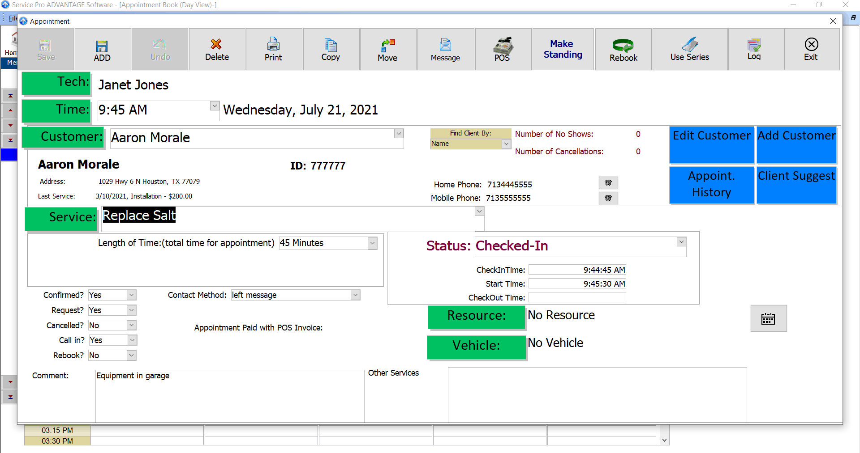Dial the Home Phone using the phone icon
860x453 pixels.
pos(608,183)
